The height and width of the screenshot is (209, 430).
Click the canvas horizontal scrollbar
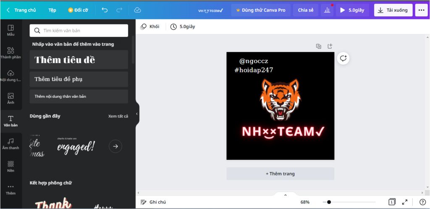point(280,193)
